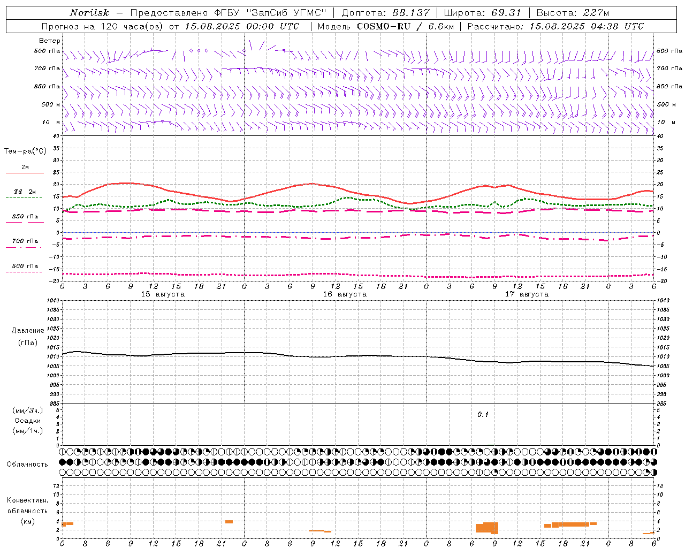Click the thin orange convective bar near 9h on 16 August

pos(320,531)
